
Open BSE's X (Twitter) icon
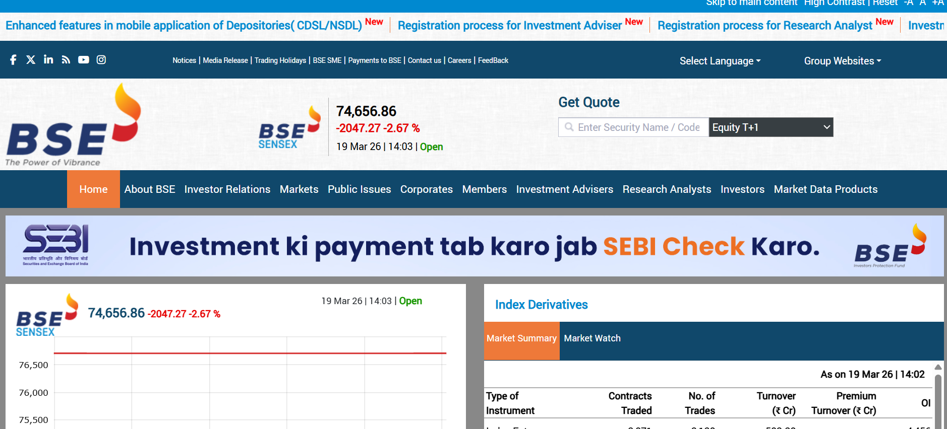click(x=31, y=60)
